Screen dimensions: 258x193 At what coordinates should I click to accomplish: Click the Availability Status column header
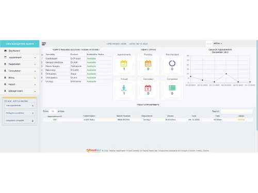(95, 55)
